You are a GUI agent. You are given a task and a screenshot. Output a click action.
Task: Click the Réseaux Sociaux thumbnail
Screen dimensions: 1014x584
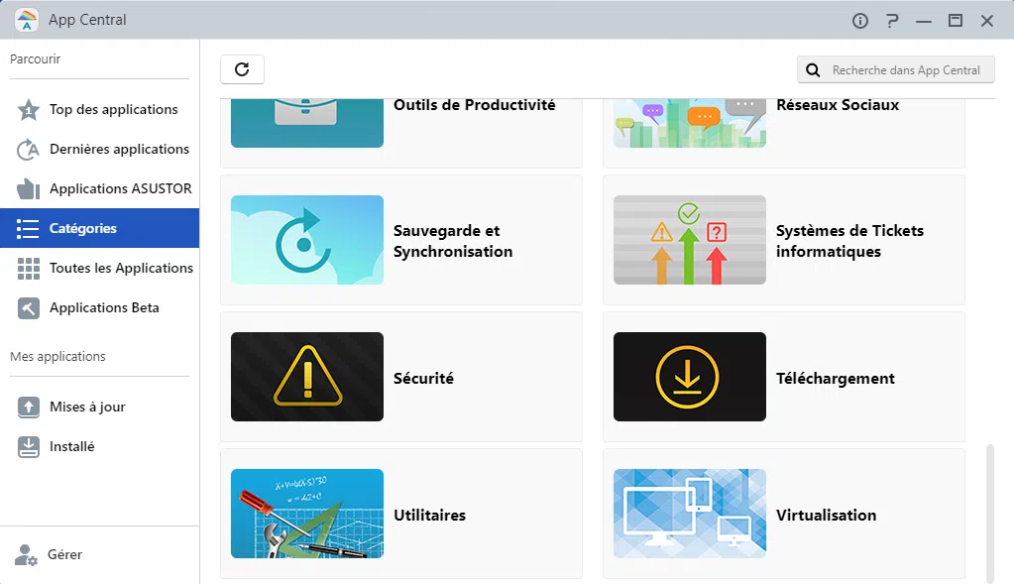pos(689,123)
